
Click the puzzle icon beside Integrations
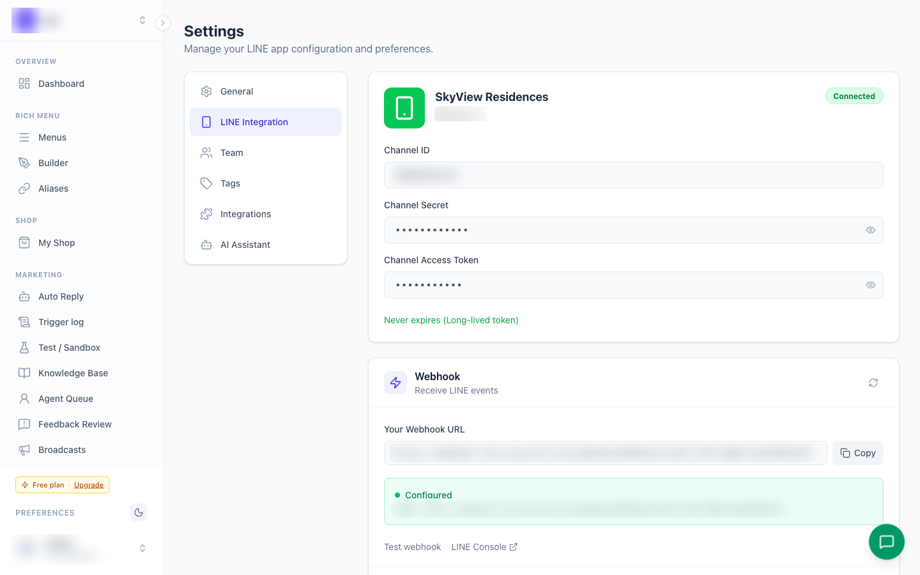(206, 214)
